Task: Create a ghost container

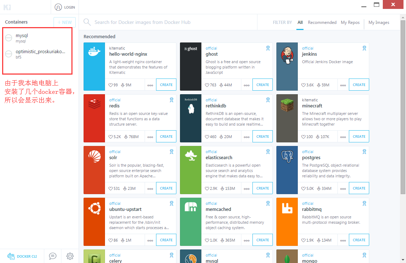Action: point(262,85)
